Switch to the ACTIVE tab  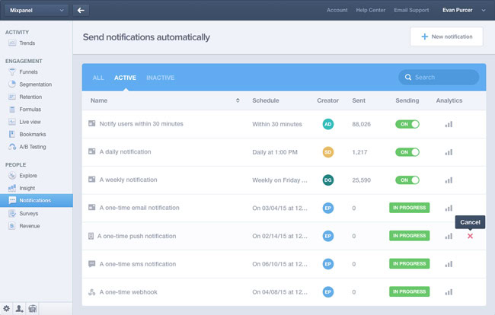click(125, 78)
